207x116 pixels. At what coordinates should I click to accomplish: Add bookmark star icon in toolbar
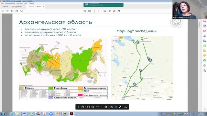(7, 11)
